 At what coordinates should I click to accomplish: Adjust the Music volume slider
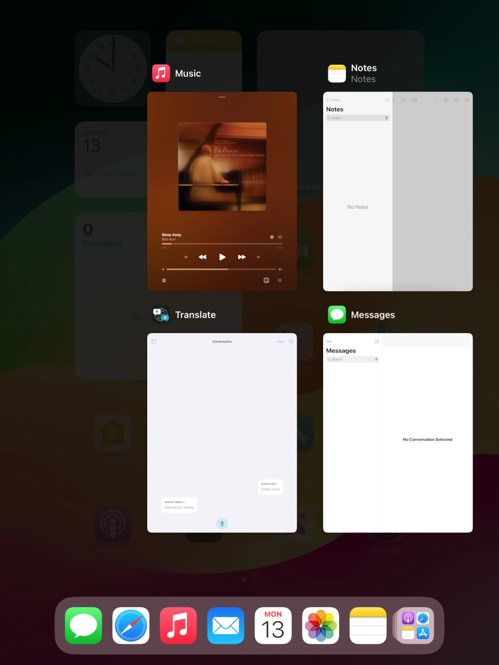click(221, 269)
